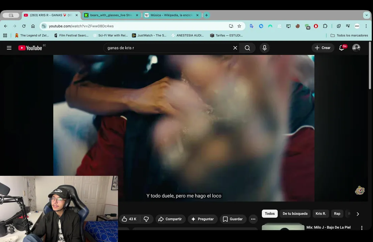373x242 pixels.
Task: Open ANESTESIA AUDI... bookmark
Action: click(x=188, y=35)
